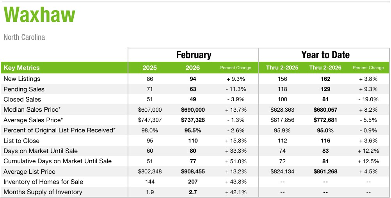
Task: Click the Thru 2-2025 column header
Action: [x=282, y=68]
